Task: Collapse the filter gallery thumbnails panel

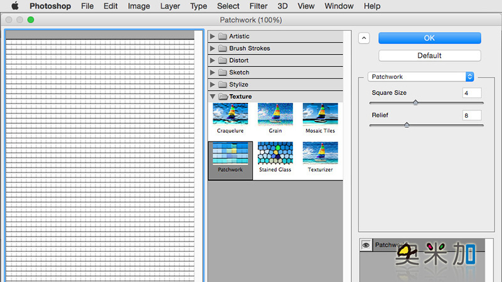Action: (x=364, y=38)
